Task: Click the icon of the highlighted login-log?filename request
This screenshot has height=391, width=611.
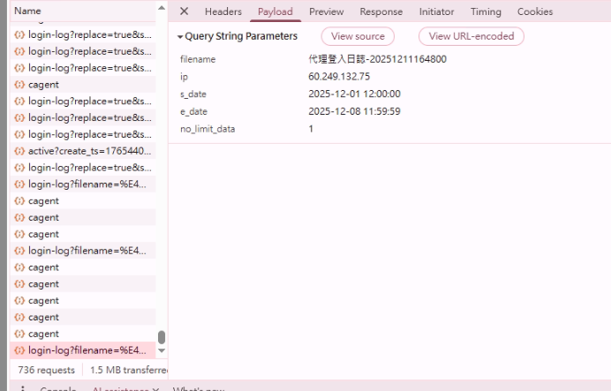Action: pos(19,350)
